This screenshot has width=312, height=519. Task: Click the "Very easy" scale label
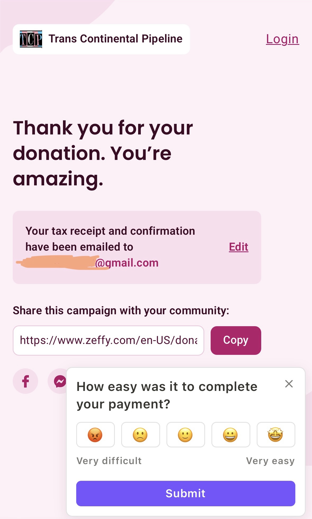(x=270, y=461)
